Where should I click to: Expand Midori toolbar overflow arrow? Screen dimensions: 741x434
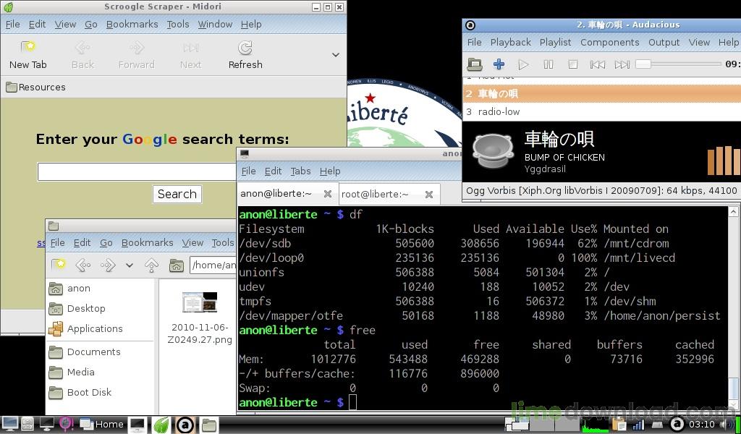pyautogui.click(x=336, y=55)
